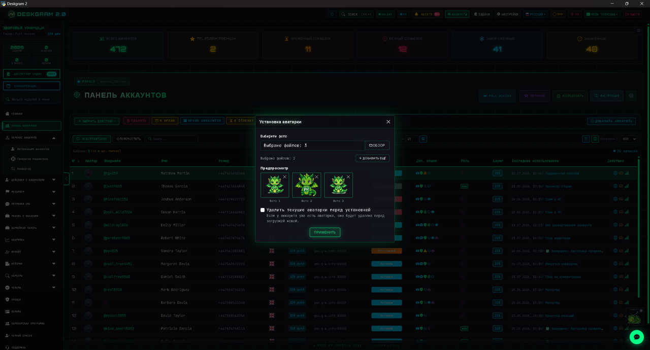Open the Инструкция button

click(607, 96)
